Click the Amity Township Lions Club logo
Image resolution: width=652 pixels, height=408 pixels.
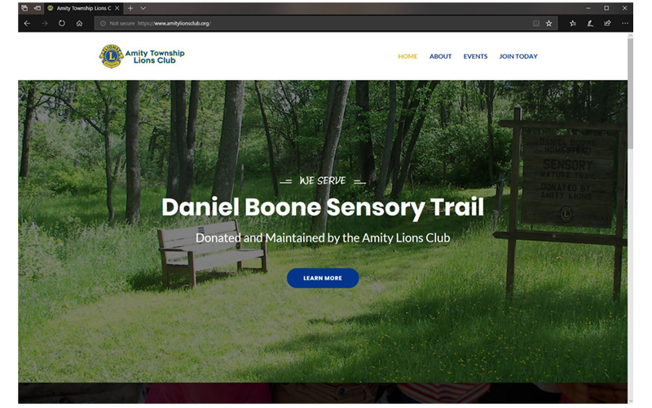coord(142,56)
